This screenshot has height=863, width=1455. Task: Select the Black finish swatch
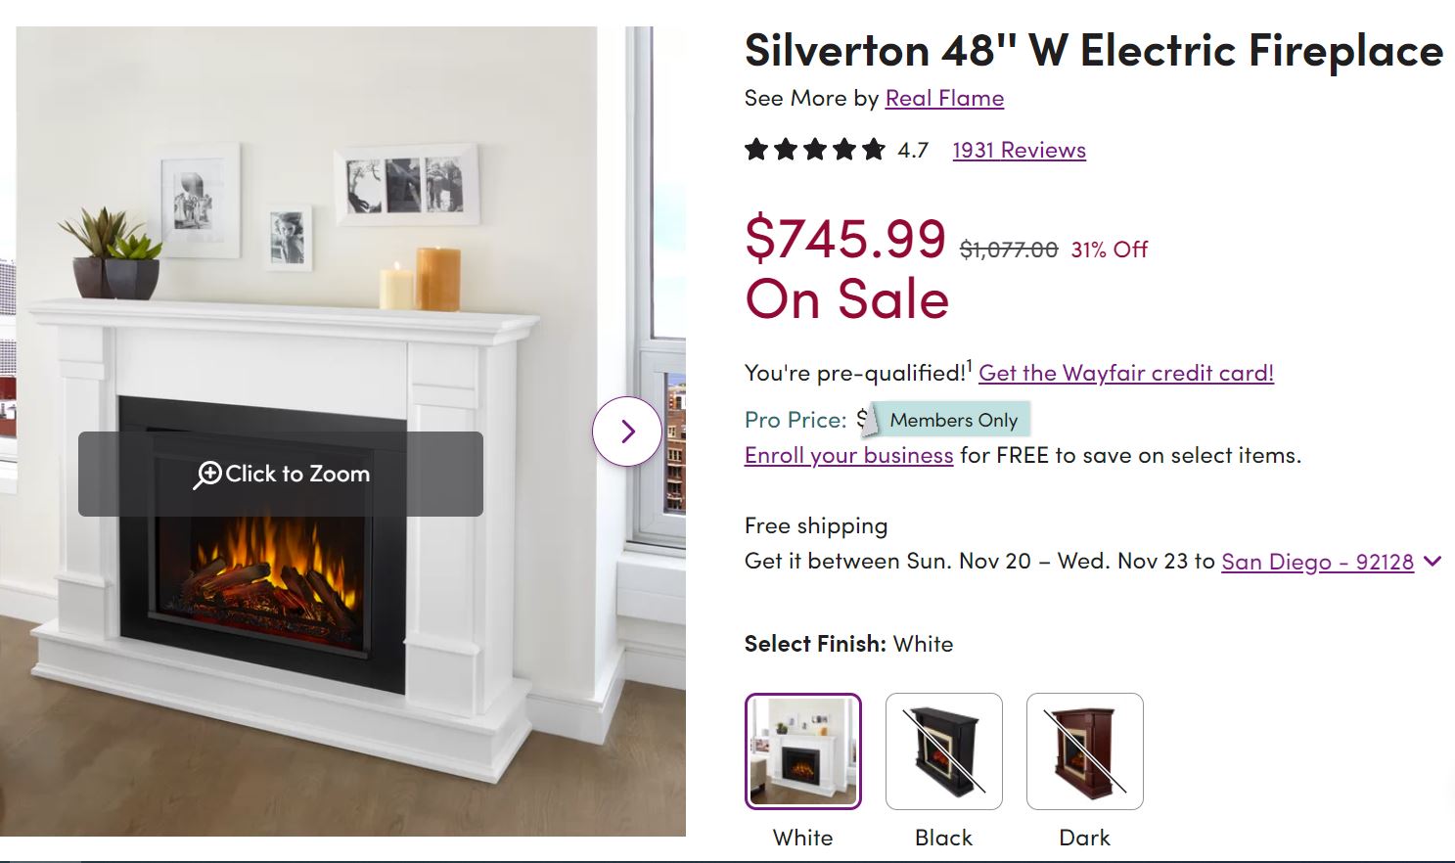944,751
